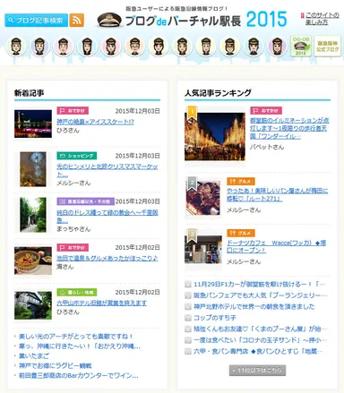Open the RSS feed icon
Viewport: 344px width, 393px height.
pyautogui.click(x=76, y=21)
